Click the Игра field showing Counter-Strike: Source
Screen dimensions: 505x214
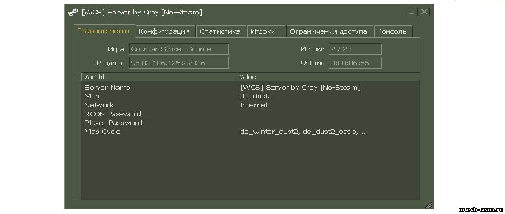[180, 49]
